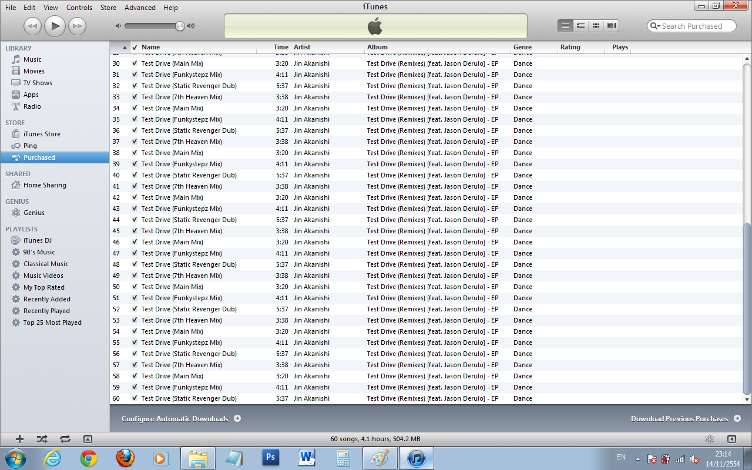
Task: Open Radio icon in sidebar
Action: [x=16, y=106]
